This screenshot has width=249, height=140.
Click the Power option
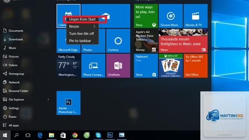click(x=10, y=117)
